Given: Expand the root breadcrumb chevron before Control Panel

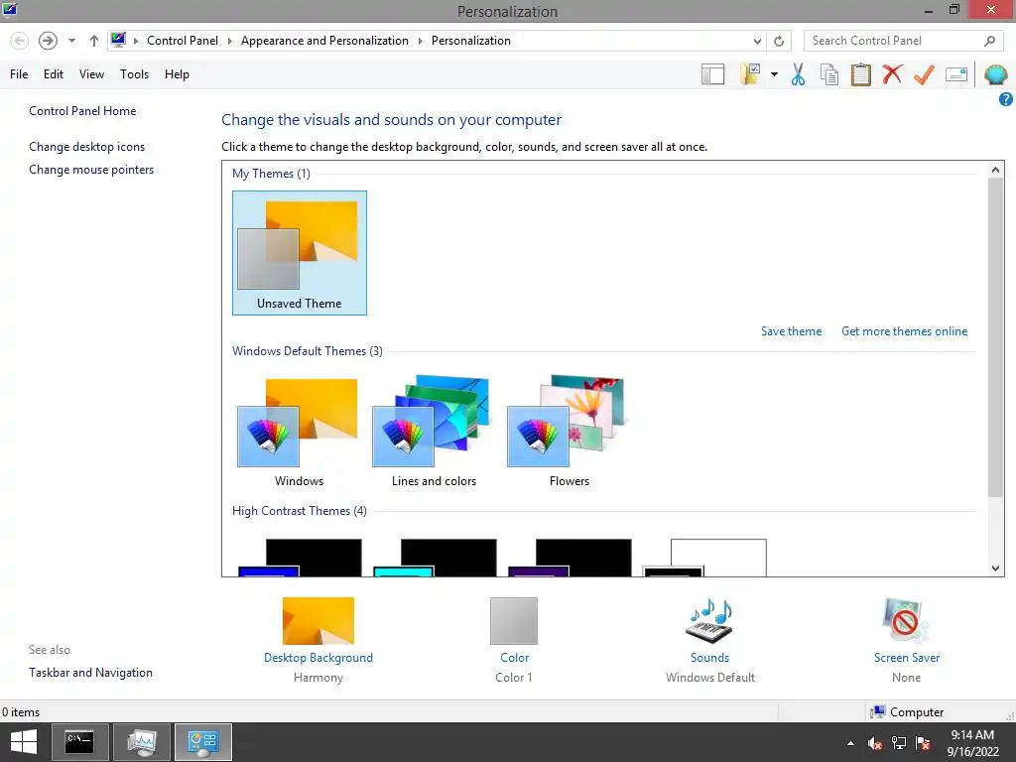Looking at the screenshot, I should [x=135, y=41].
